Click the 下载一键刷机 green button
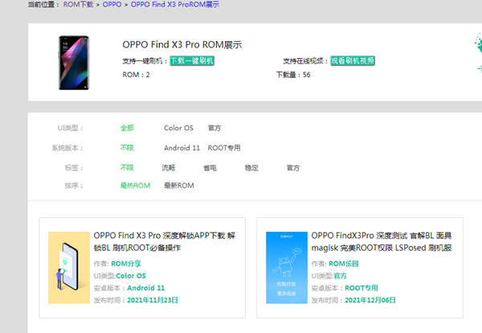This screenshot has width=482, height=333. click(x=192, y=60)
